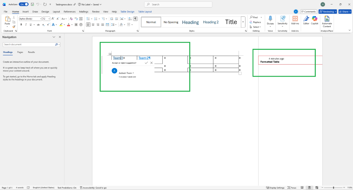The width and height of the screenshot is (353, 190).
Task: Click the Team 2 linked text in table
Action: pyautogui.click(x=144, y=58)
